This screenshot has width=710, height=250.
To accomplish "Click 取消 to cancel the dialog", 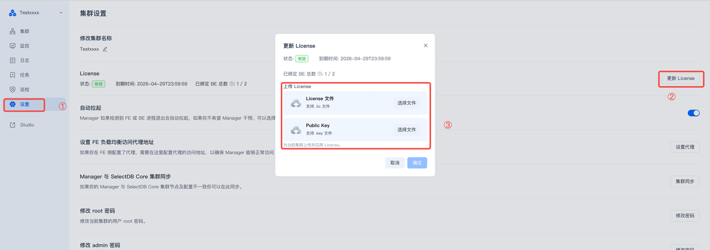I will pos(394,163).
